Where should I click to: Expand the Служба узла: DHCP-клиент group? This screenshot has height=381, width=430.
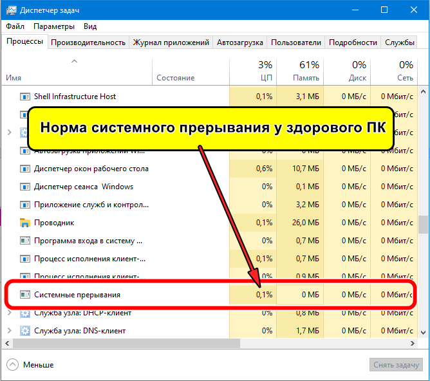pyautogui.click(x=9, y=313)
